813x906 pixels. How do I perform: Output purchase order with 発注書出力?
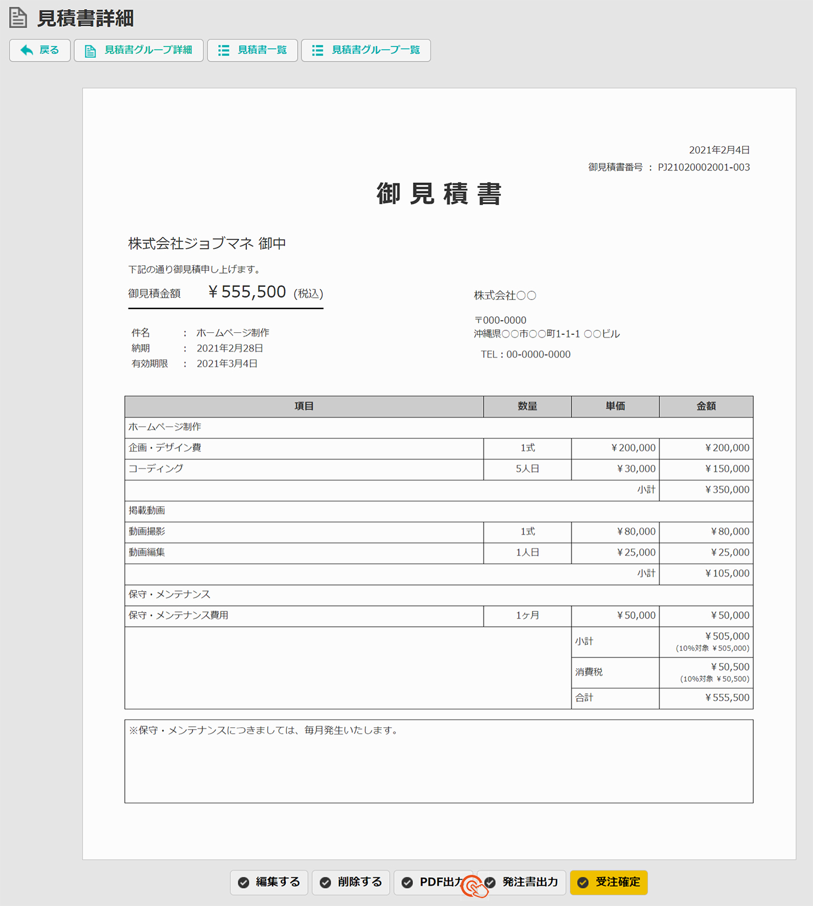[x=521, y=883]
